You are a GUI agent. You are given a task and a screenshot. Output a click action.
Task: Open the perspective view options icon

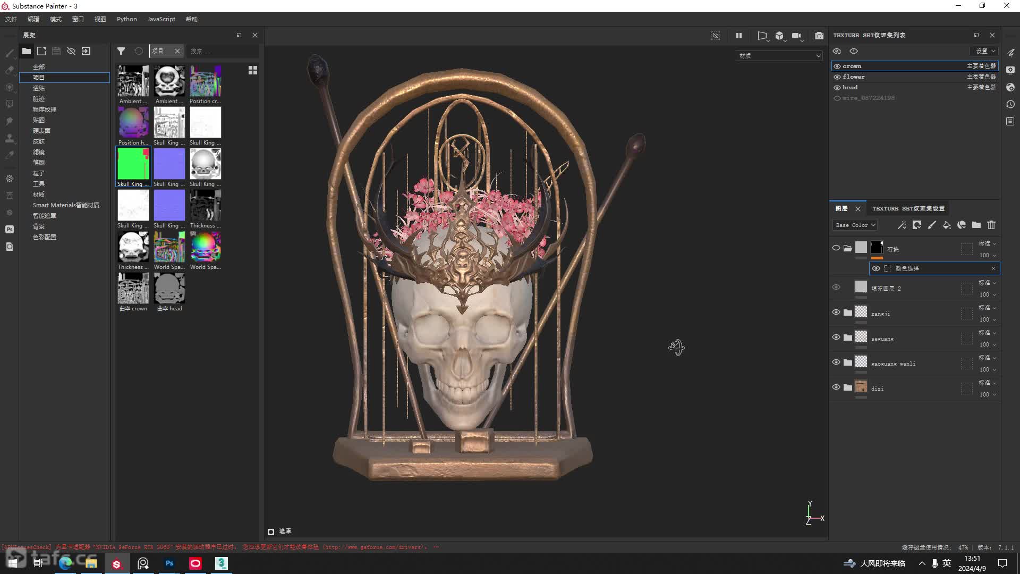coord(762,36)
